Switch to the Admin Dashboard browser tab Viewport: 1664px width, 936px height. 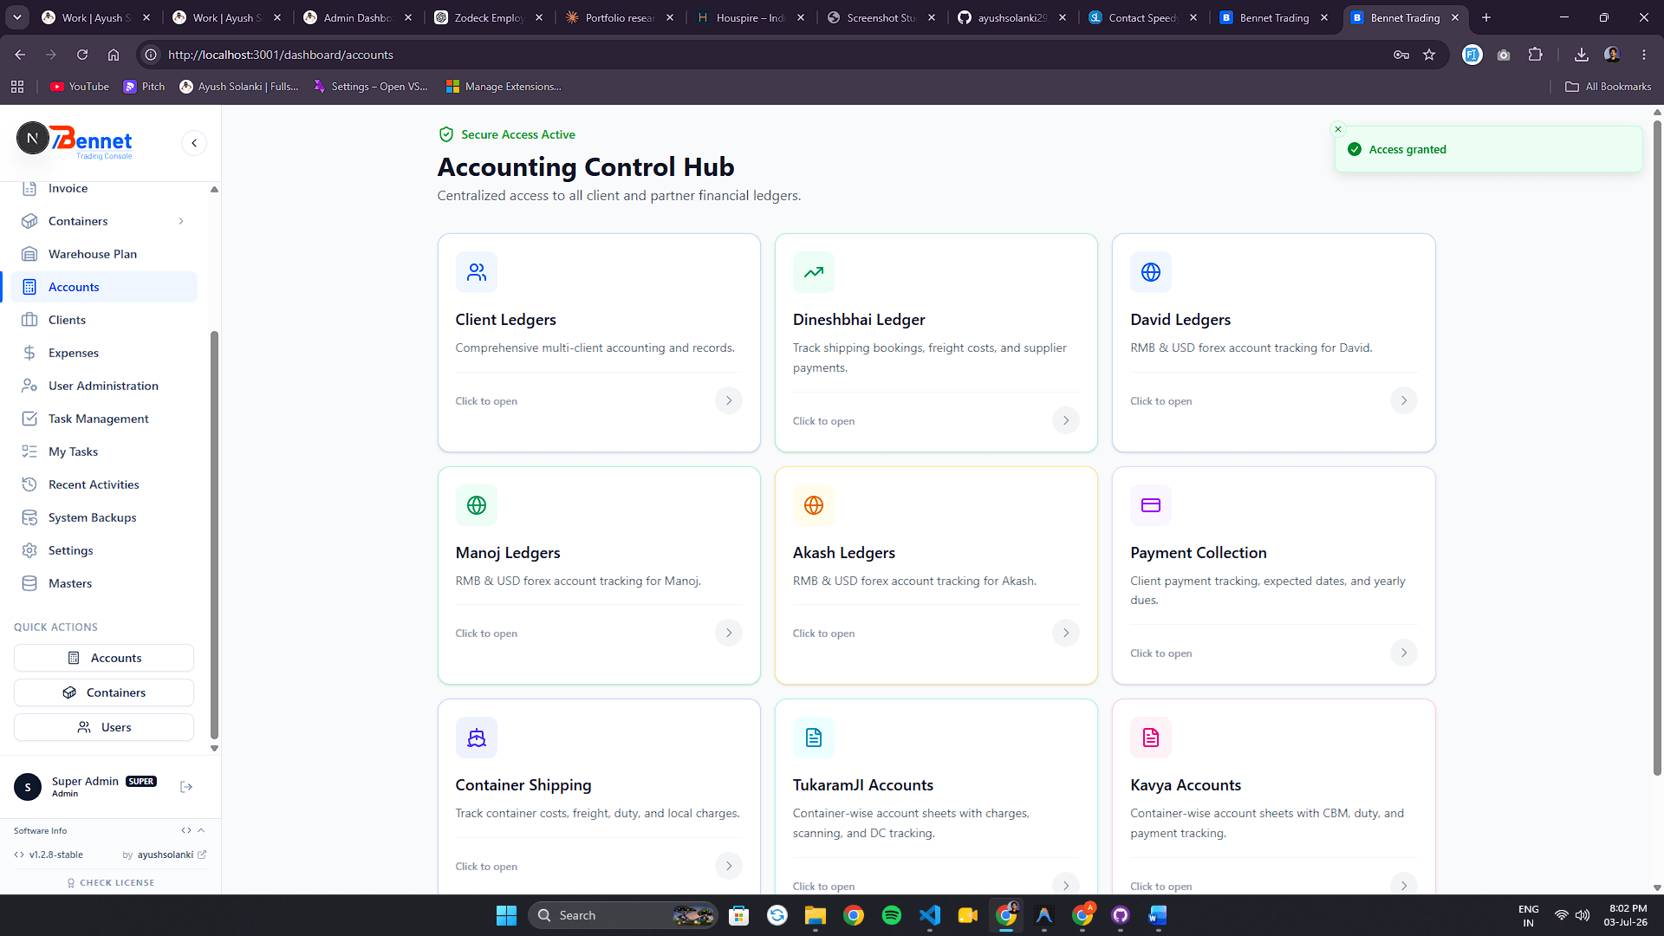359,17
